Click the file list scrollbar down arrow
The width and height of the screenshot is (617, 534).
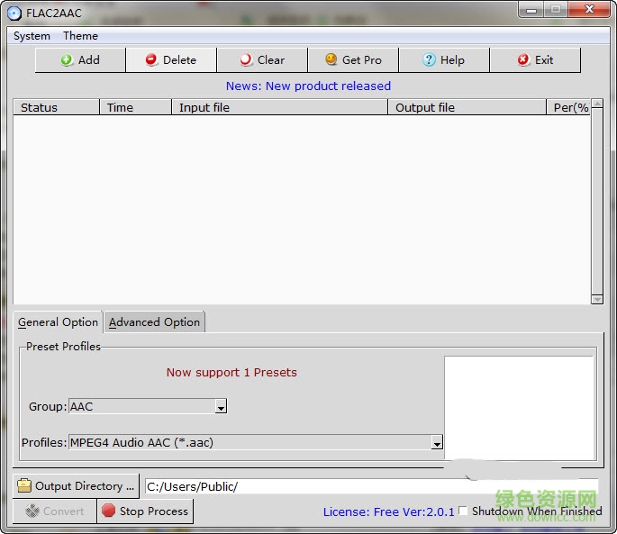pos(596,299)
